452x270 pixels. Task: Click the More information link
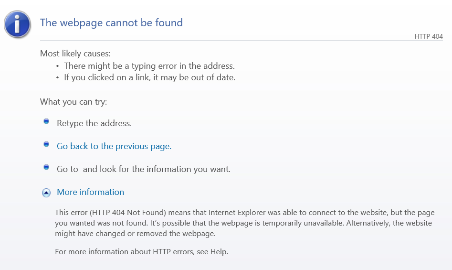pos(91,192)
